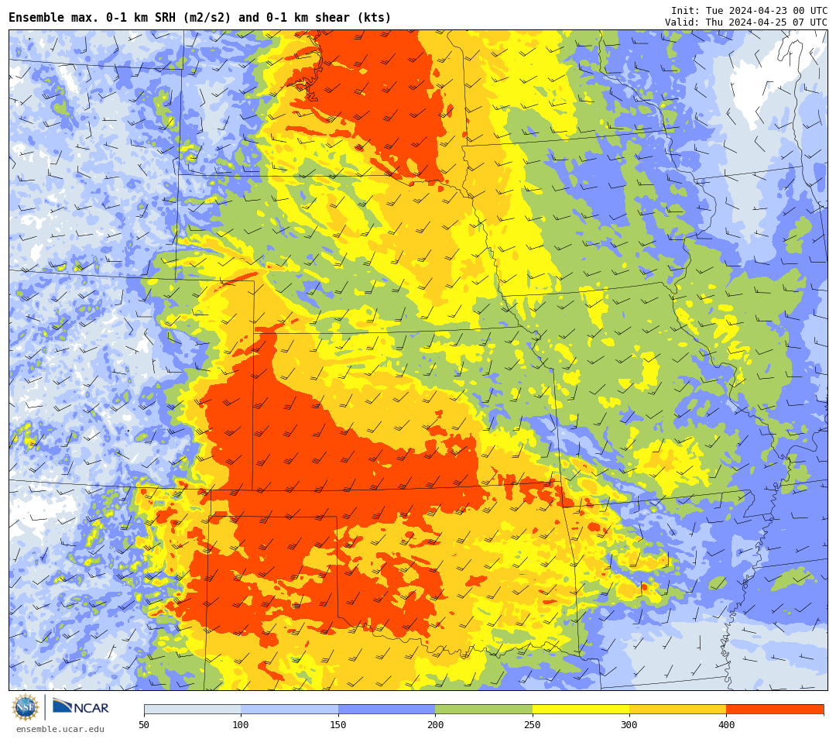Click the NSF logo
Viewport: 836px width, 739px height.
pyautogui.click(x=25, y=707)
